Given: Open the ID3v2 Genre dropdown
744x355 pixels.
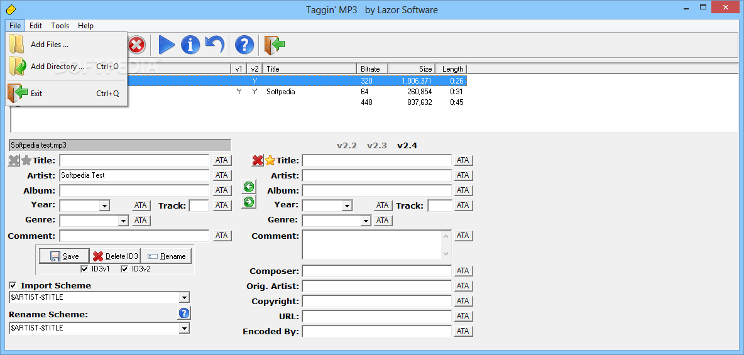Looking at the screenshot, I should (365, 221).
